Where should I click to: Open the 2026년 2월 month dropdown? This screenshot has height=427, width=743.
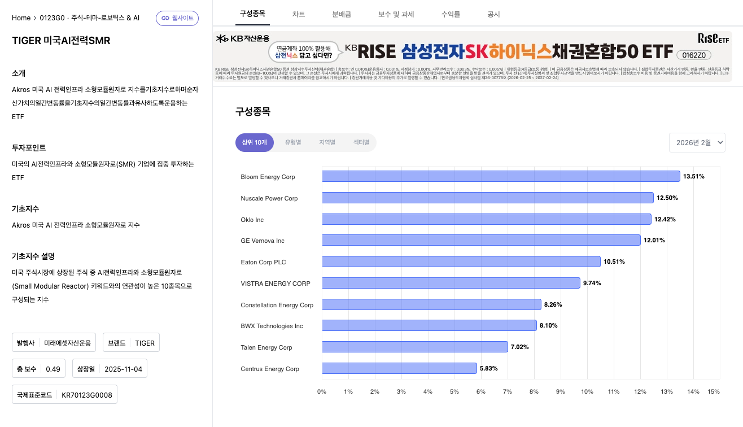pos(697,143)
